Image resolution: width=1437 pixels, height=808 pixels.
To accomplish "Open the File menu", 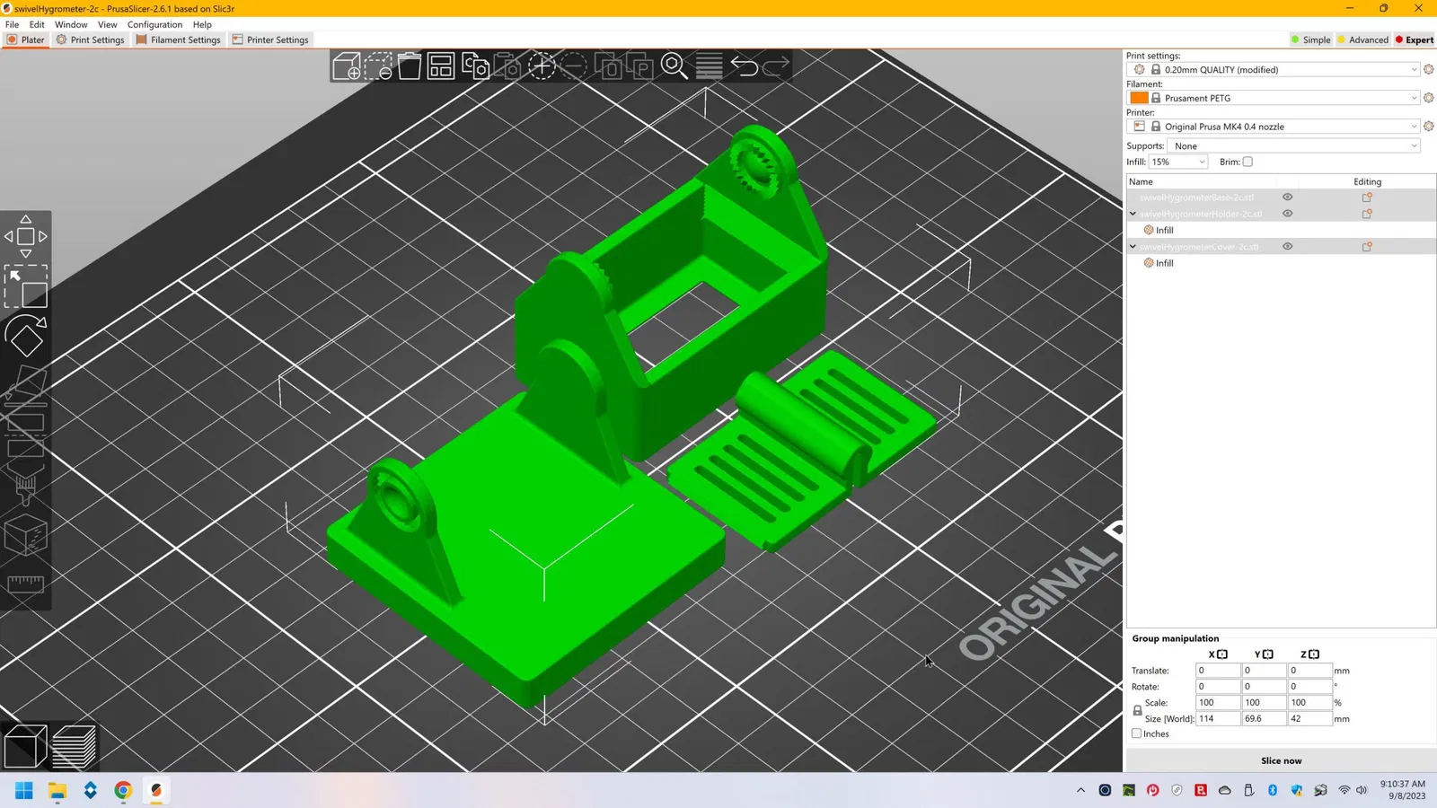I will pyautogui.click(x=13, y=24).
